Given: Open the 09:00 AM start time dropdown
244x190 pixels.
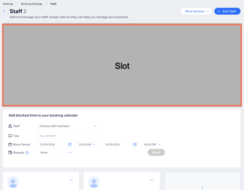Looking at the screenshot, I should [88, 144].
